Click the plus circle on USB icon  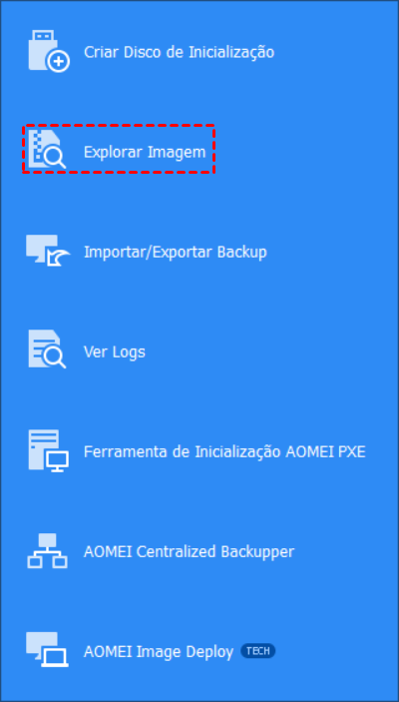[x=59, y=61]
